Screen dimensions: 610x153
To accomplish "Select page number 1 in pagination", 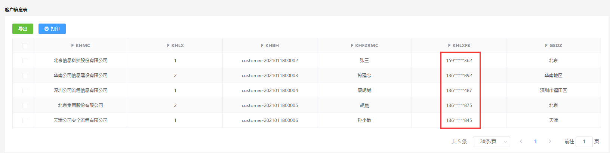I will click(535, 141).
